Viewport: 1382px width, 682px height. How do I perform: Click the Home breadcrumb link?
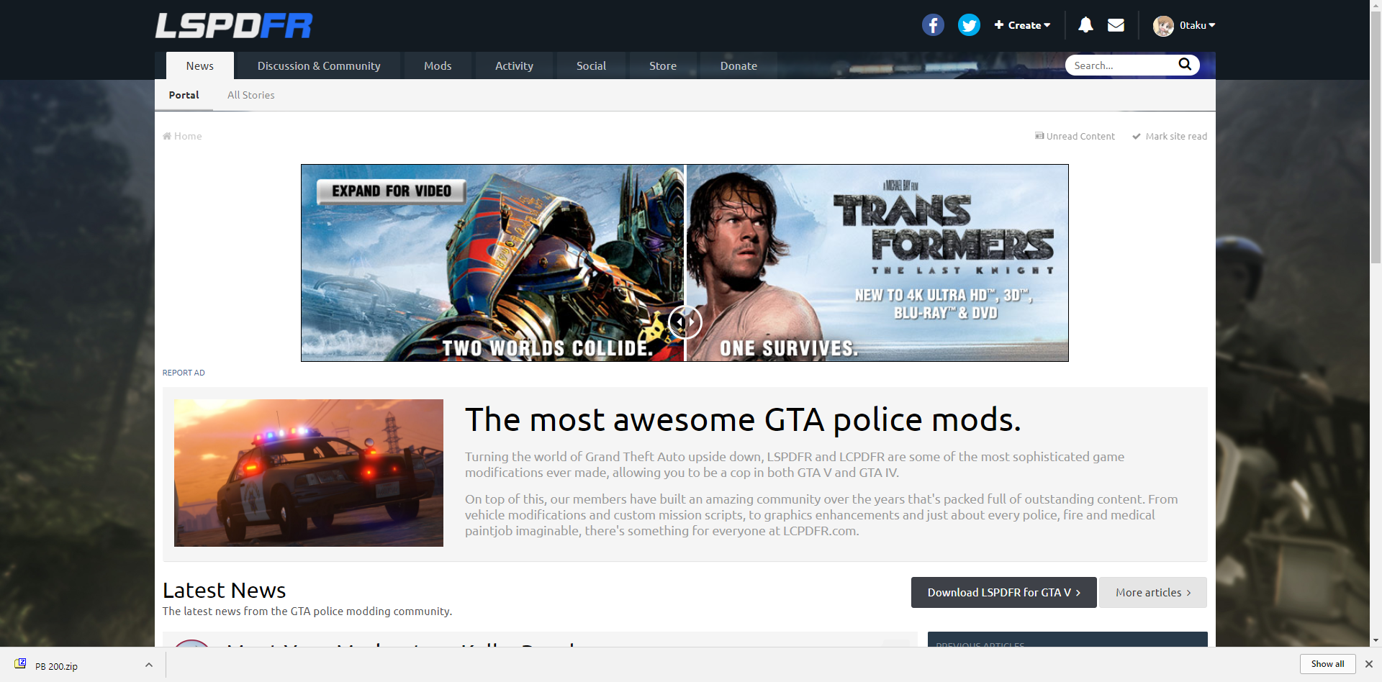[182, 136]
